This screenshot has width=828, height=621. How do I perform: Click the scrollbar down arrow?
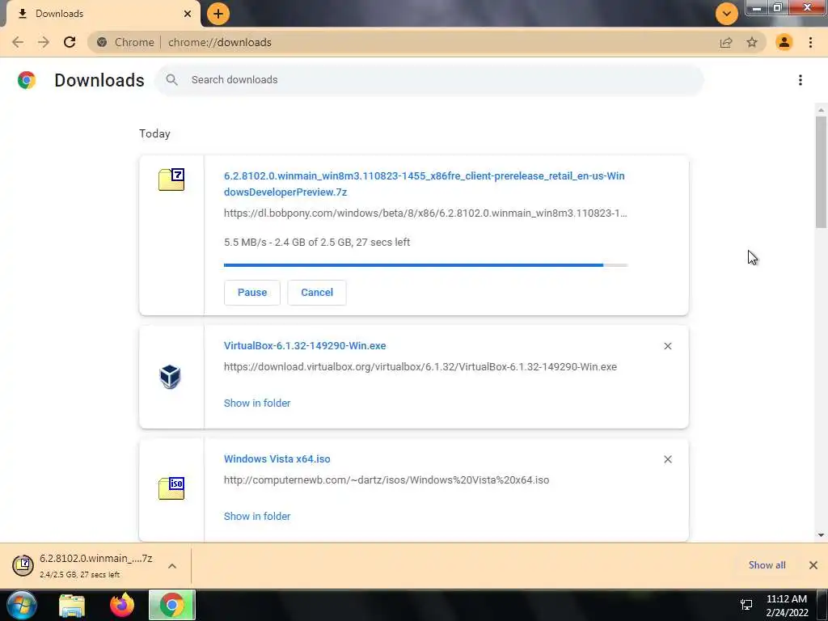coord(821,535)
